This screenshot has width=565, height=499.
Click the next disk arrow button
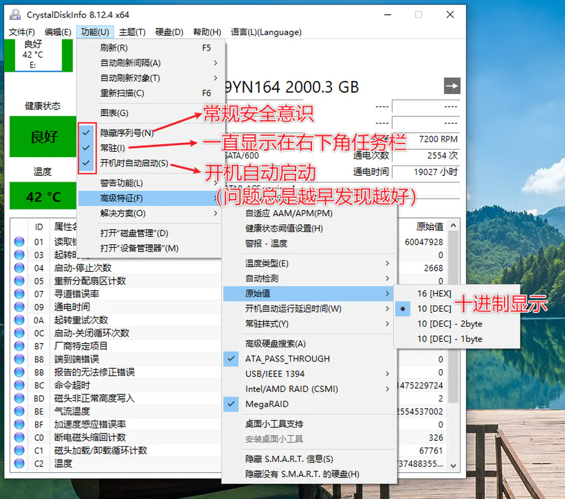[452, 86]
